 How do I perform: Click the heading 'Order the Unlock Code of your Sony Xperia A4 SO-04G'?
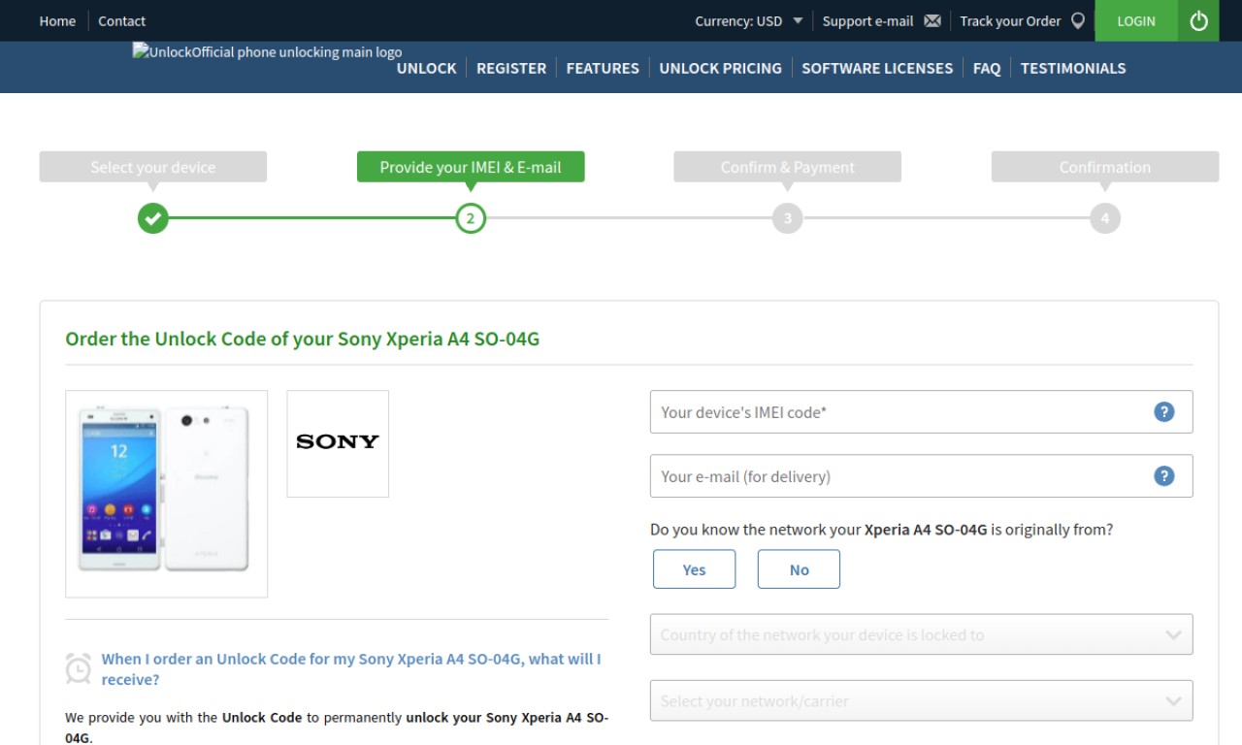pyautogui.click(x=302, y=340)
